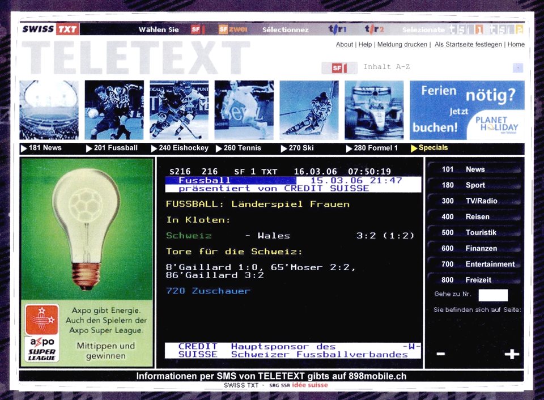Go to Home link
This screenshot has height=400, width=544.
516,44
